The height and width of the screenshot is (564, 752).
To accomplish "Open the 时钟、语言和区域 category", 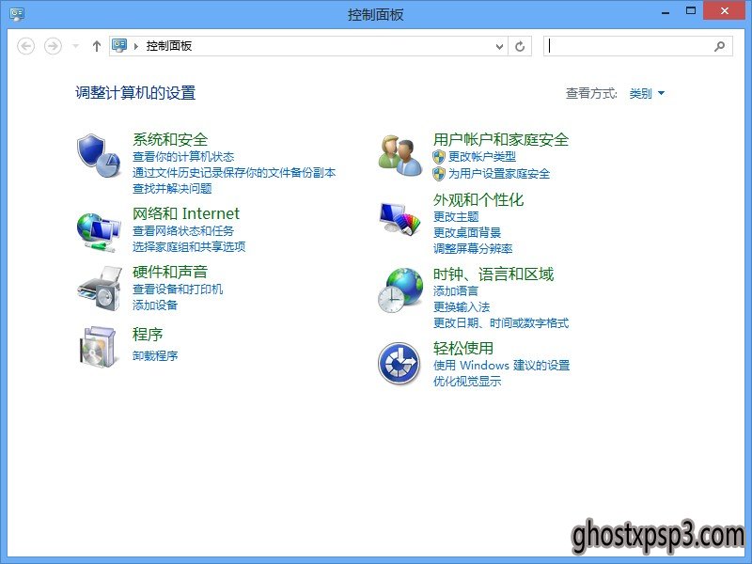I will (493, 274).
